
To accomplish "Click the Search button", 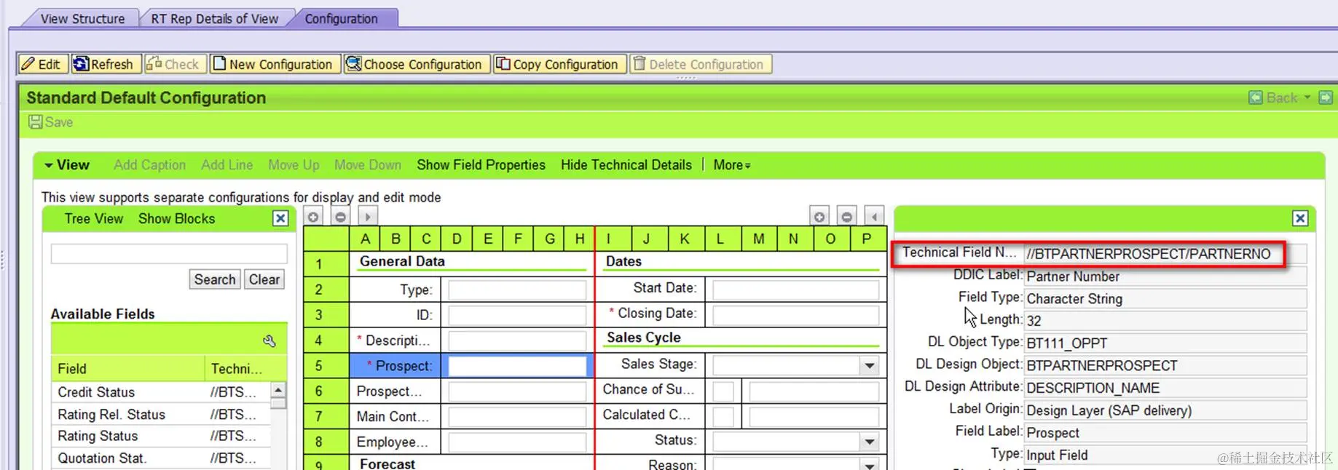I will pyautogui.click(x=215, y=279).
